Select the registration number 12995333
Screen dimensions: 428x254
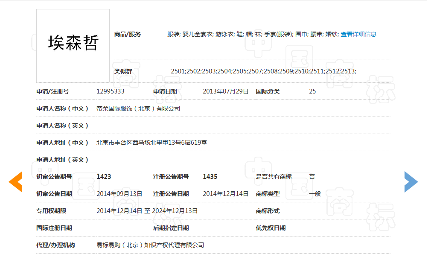point(111,91)
